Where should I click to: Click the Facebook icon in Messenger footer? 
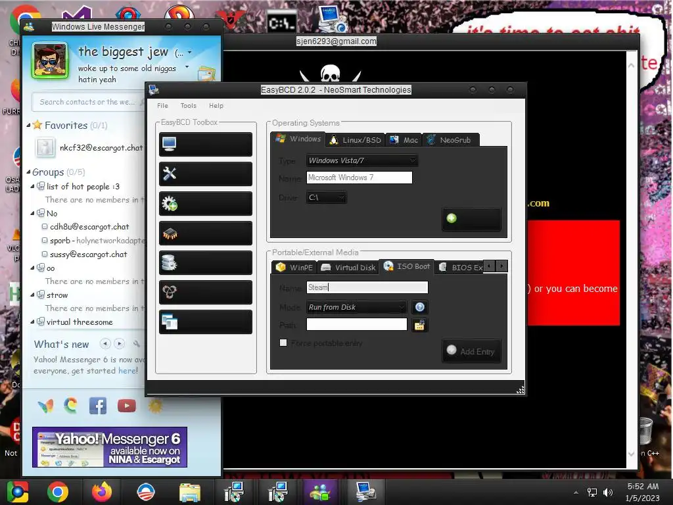pyautogui.click(x=98, y=406)
